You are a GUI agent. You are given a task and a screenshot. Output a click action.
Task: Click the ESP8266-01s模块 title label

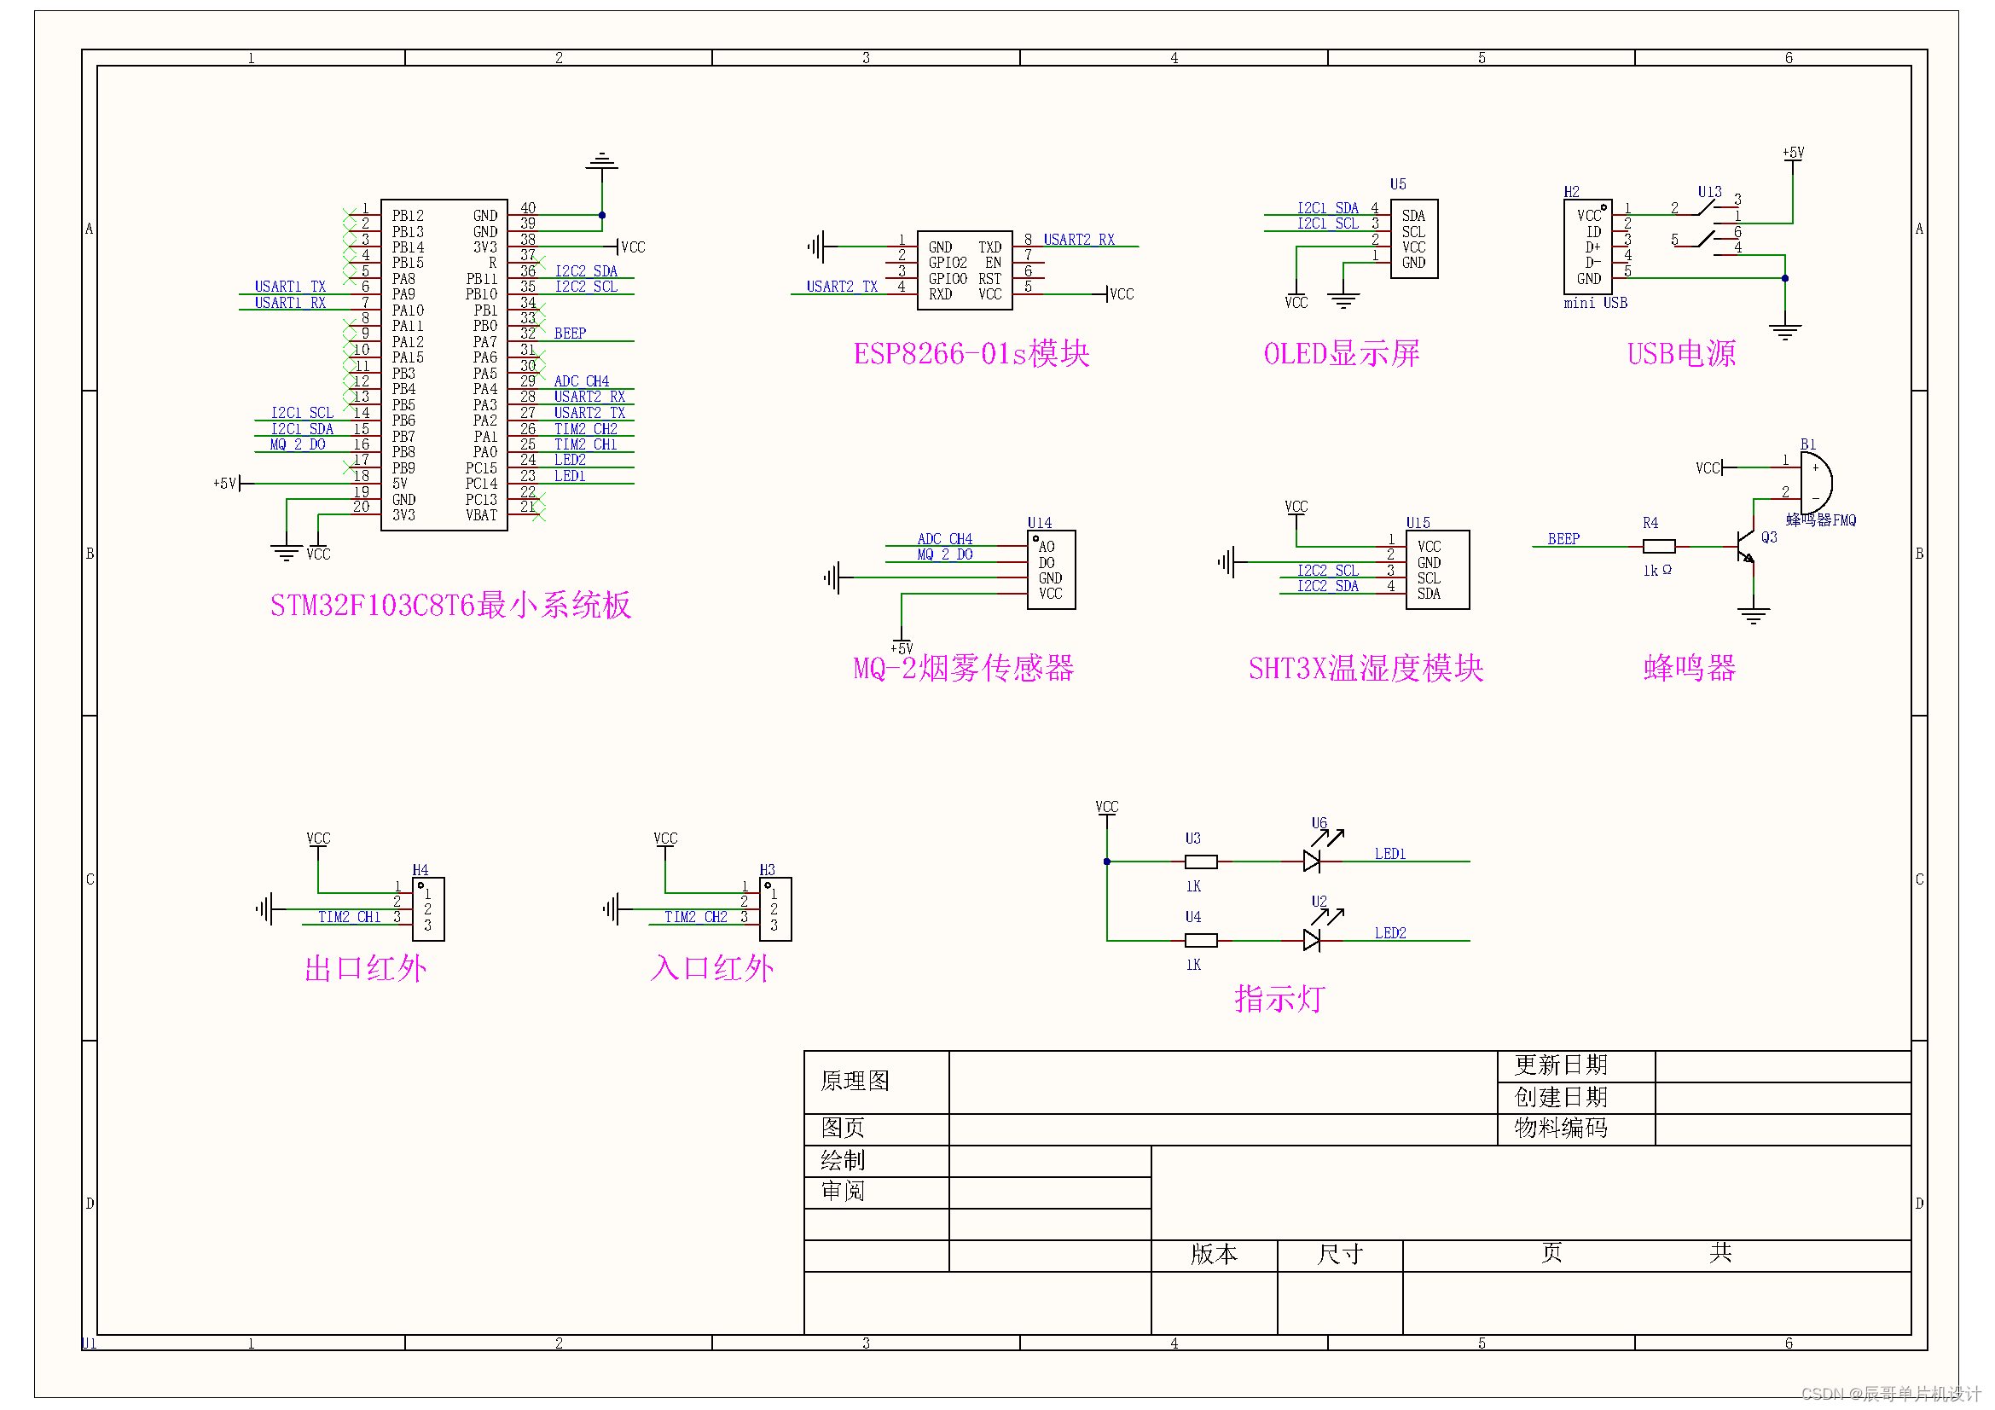coord(971,355)
